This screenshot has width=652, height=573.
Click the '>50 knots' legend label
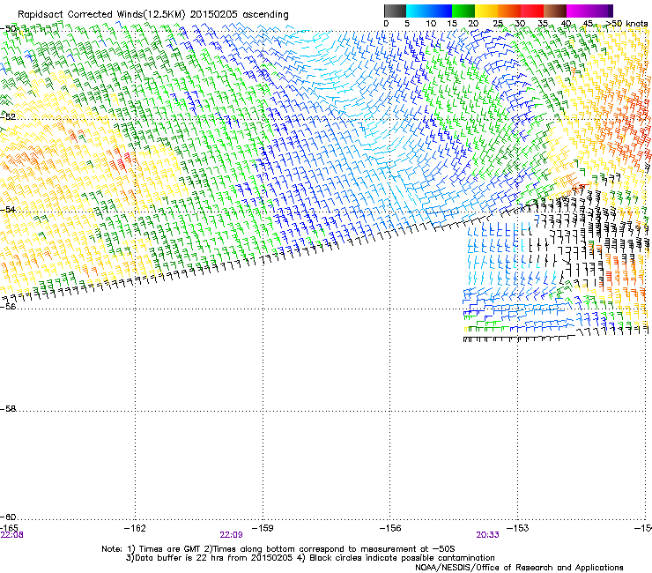pyautogui.click(x=626, y=24)
